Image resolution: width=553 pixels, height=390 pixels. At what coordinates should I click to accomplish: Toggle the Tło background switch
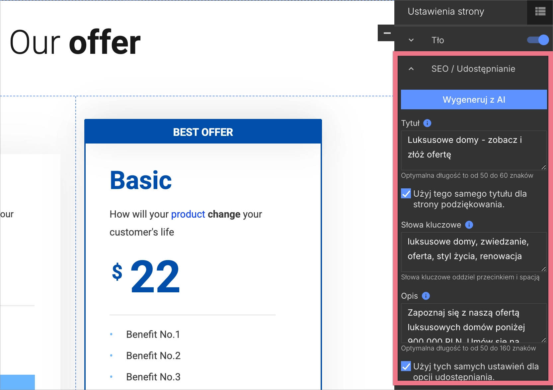point(538,40)
